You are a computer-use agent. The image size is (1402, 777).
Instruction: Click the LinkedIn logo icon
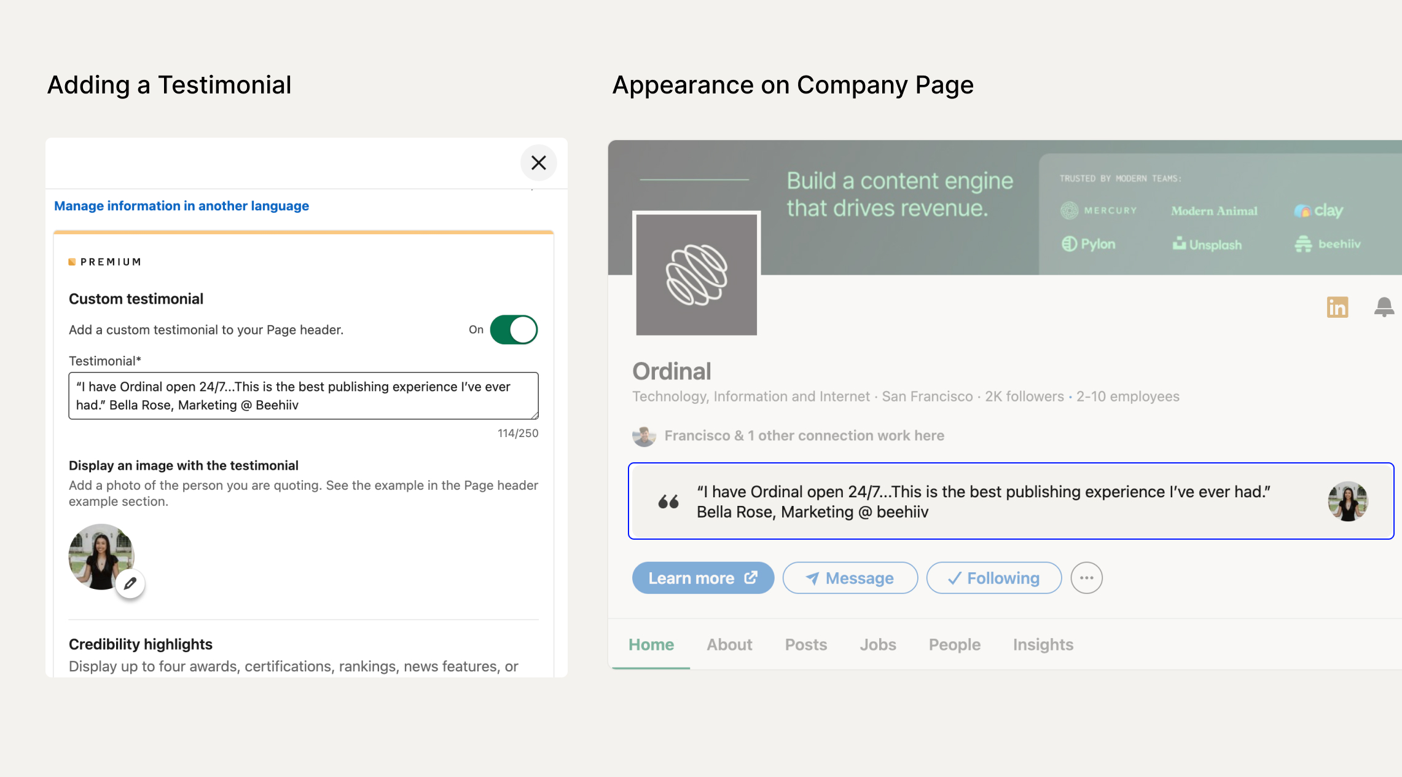[1337, 307]
